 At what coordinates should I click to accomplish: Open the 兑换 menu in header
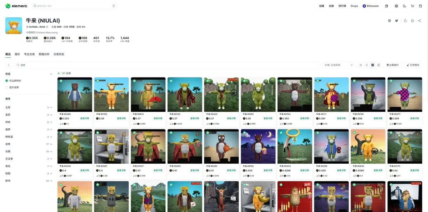331,6
